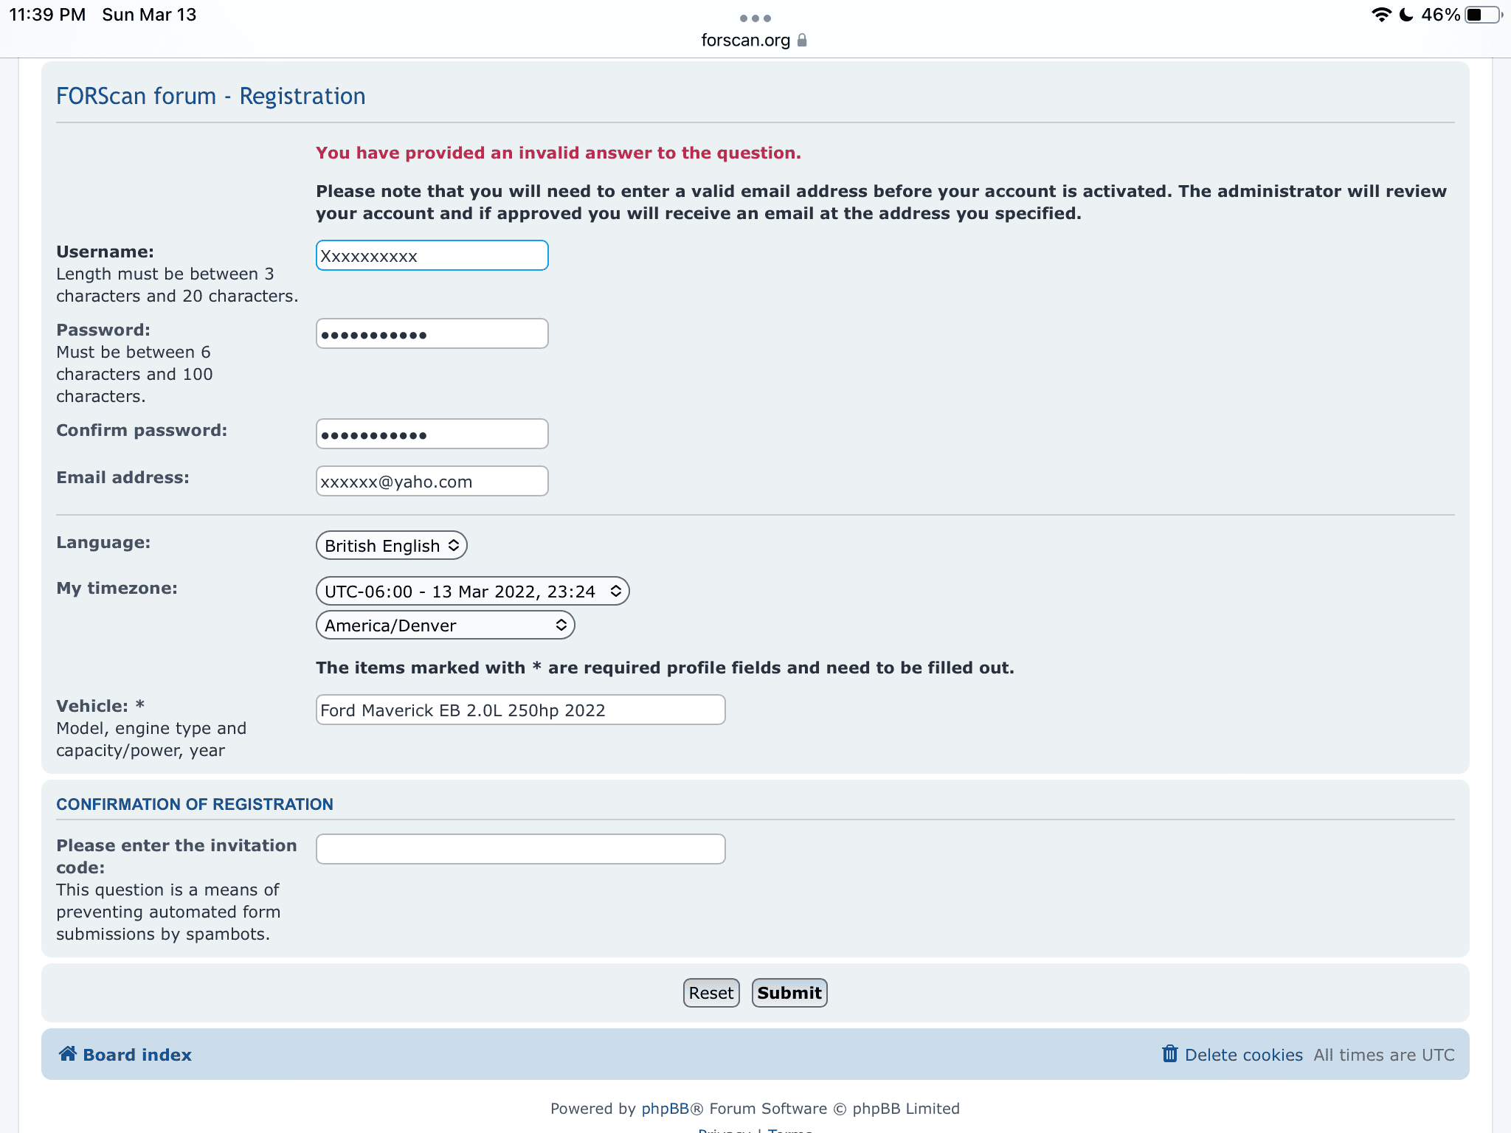Focus the Username input field
Screen dimensions: 1511x1133
[x=432, y=256]
